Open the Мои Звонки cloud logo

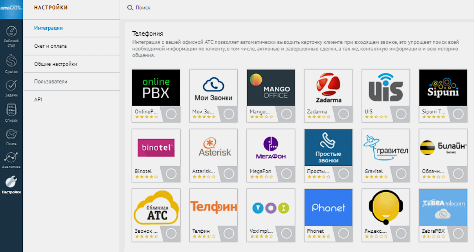(x=213, y=88)
